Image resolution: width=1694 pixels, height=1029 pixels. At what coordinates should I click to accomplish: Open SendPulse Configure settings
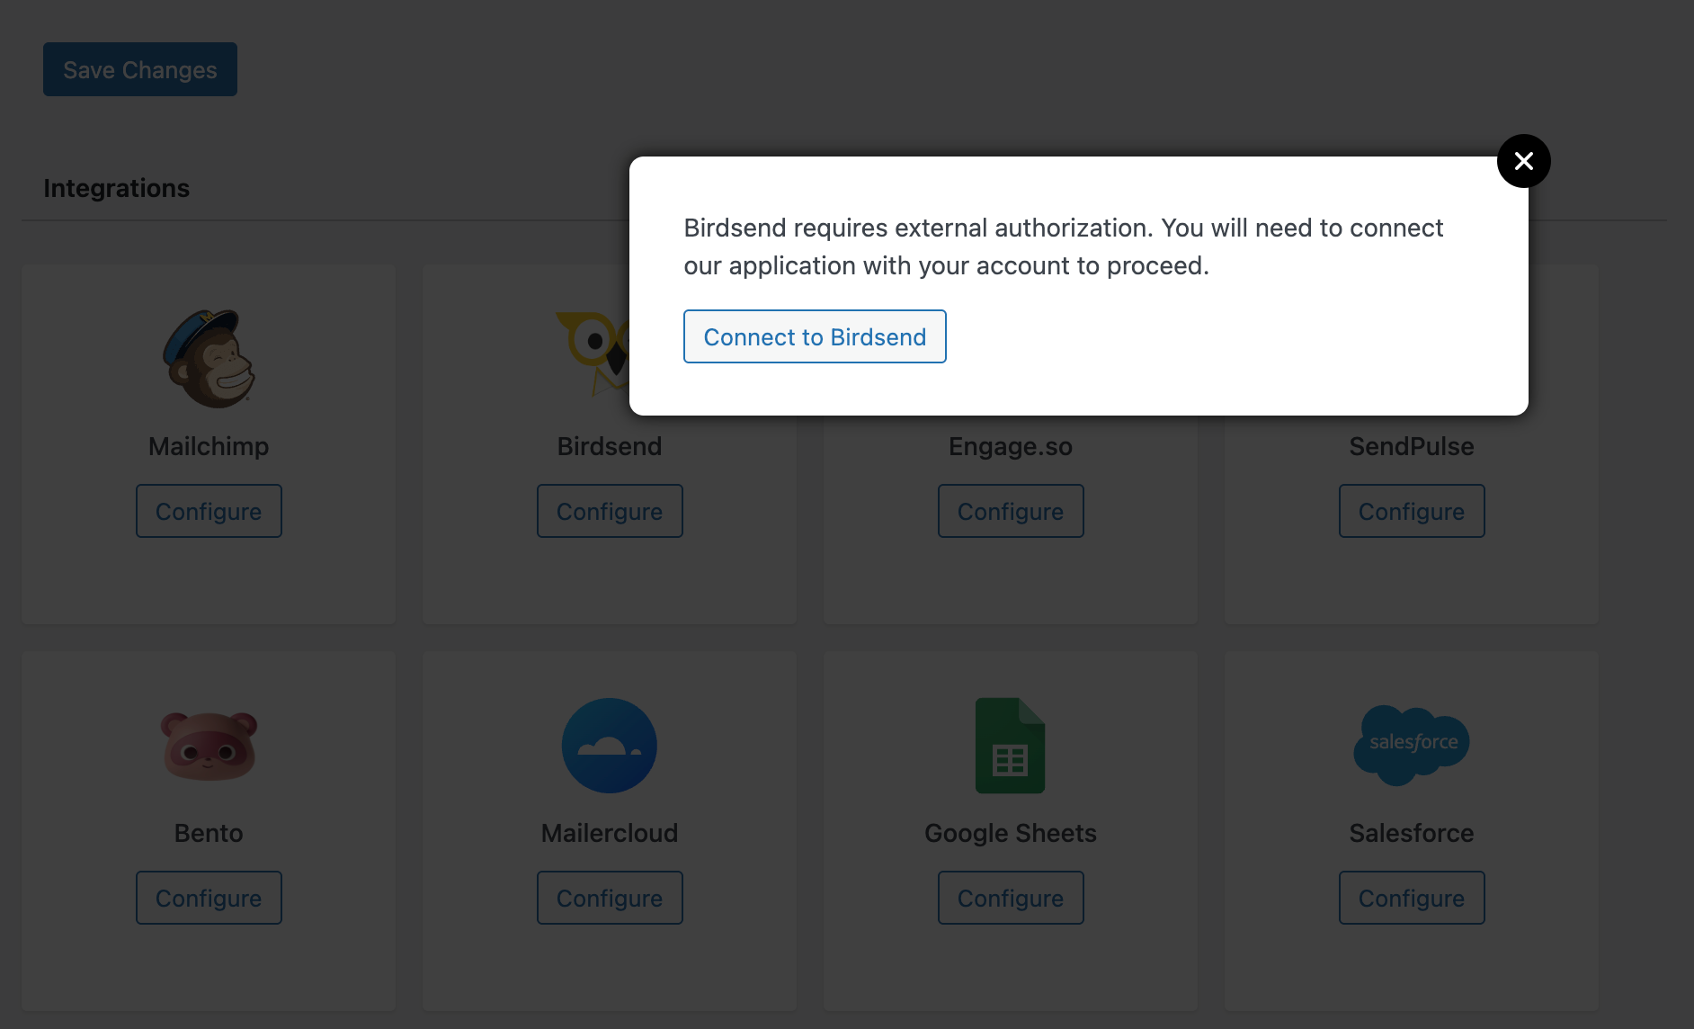tap(1412, 511)
